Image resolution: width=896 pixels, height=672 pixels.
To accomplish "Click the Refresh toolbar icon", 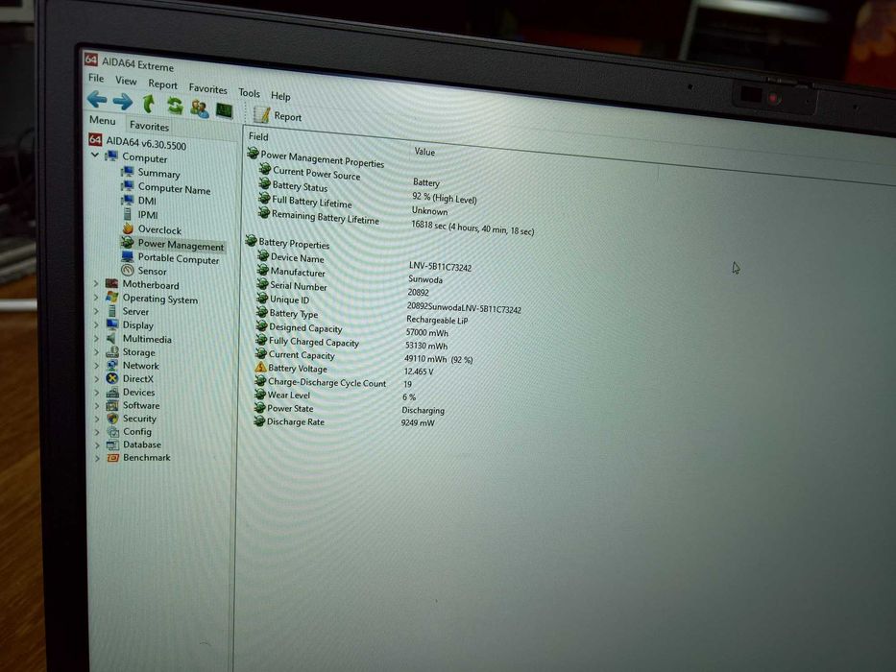I will point(174,106).
